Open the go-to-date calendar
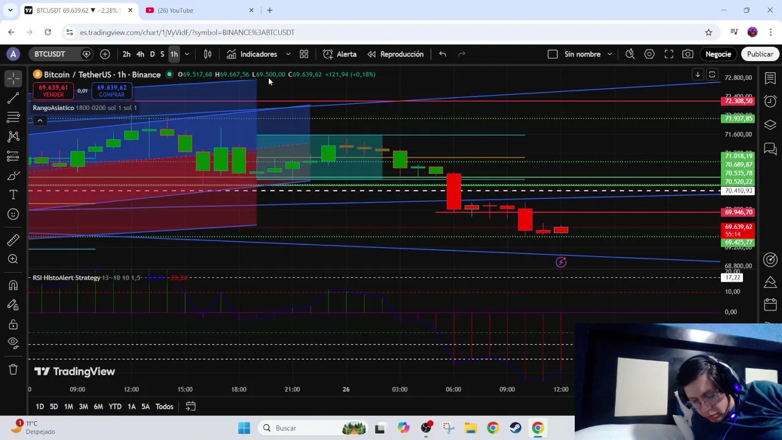The width and height of the screenshot is (782, 440). pyautogui.click(x=191, y=406)
